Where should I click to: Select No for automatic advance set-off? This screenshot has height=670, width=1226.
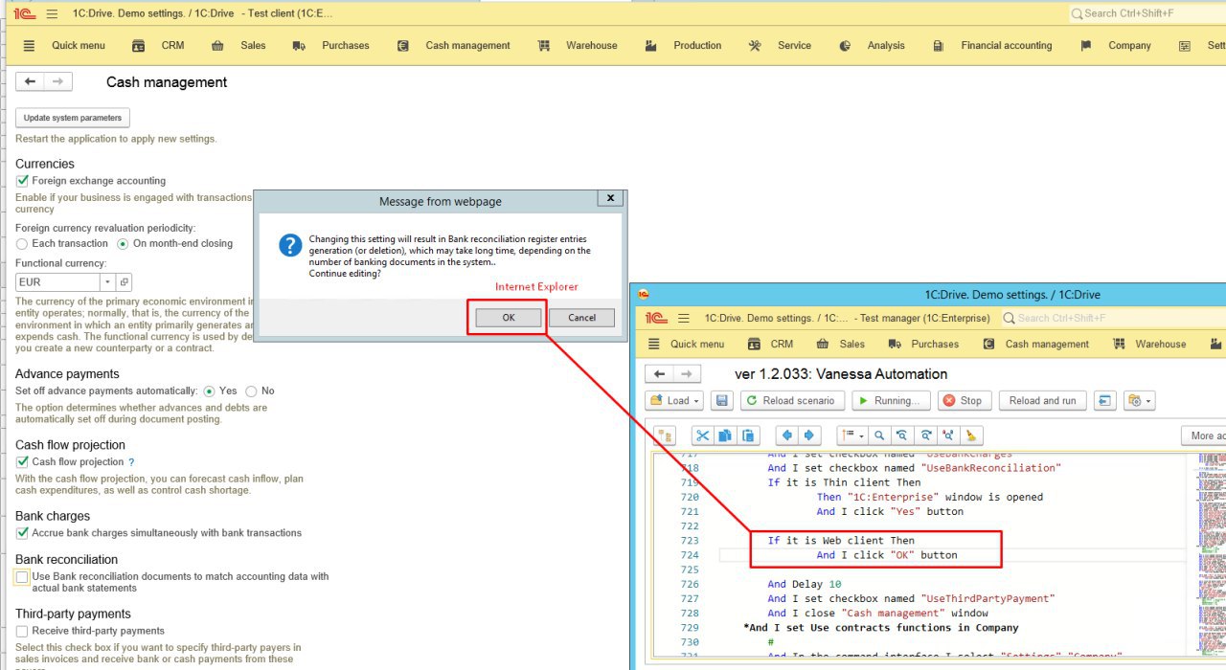[251, 391]
